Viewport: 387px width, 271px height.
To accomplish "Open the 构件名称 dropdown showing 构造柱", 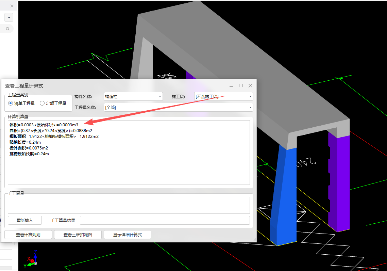I will (x=133, y=97).
